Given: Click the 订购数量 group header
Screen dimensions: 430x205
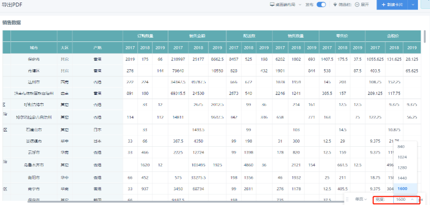Looking at the screenshot, I should (x=145, y=36).
